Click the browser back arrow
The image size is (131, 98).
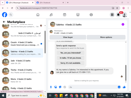(3, 8)
